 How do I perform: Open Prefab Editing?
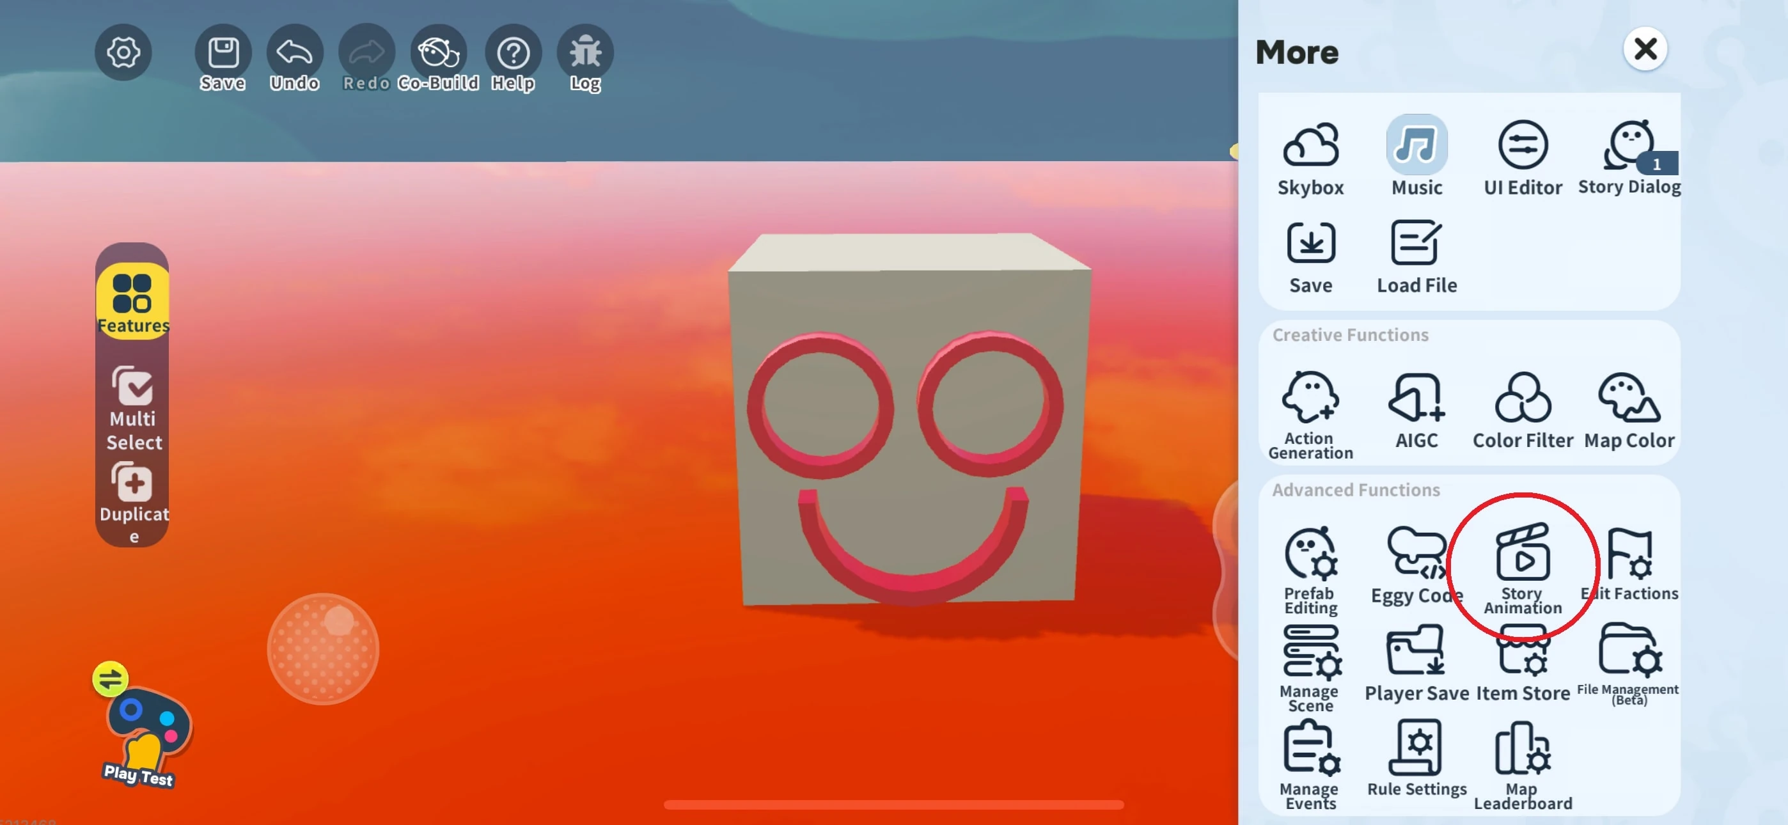tap(1310, 566)
